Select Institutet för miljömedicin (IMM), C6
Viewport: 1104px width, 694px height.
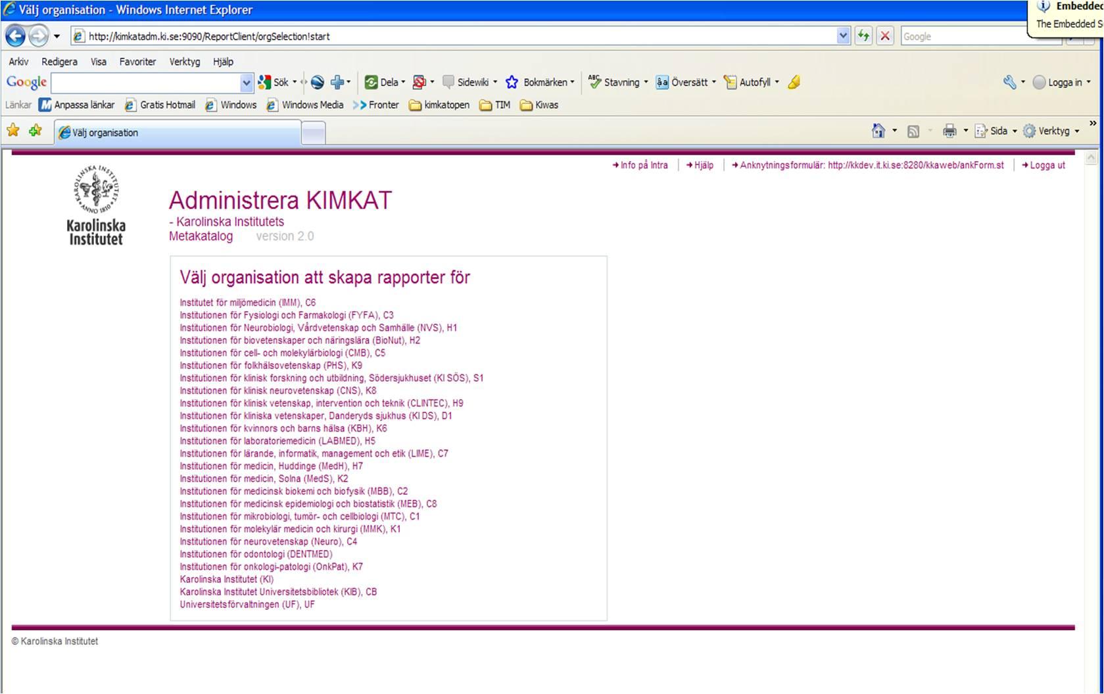pos(248,303)
